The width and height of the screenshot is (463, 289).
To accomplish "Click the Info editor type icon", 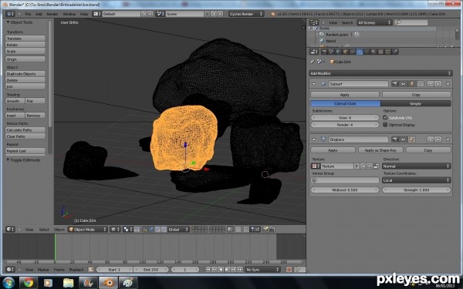I will click(x=10, y=14).
